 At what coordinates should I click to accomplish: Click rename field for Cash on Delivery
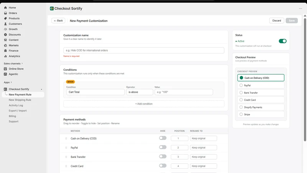[203, 138]
